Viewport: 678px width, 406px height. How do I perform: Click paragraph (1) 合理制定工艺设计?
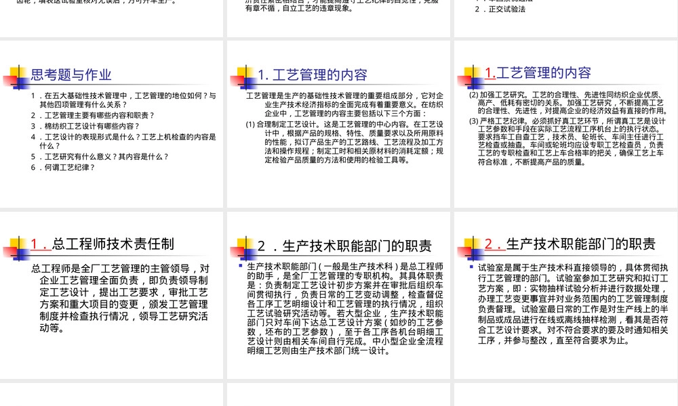click(x=344, y=142)
